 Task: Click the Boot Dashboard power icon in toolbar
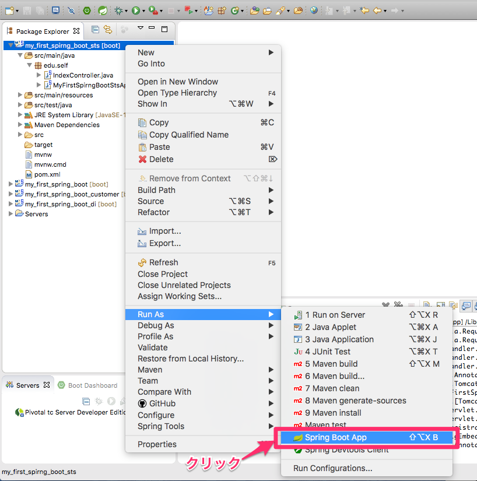(x=87, y=10)
